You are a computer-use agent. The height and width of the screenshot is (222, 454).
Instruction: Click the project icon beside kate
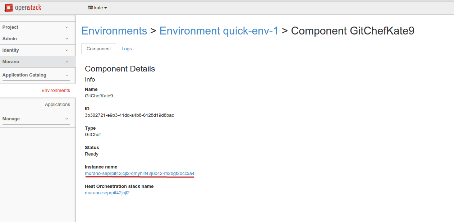[90, 8]
